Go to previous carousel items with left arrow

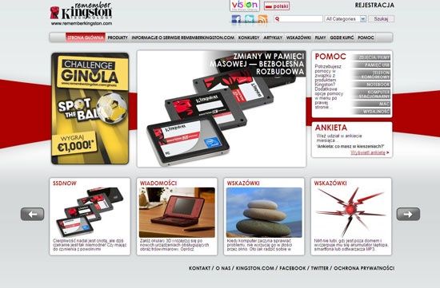tap(32, 214)
